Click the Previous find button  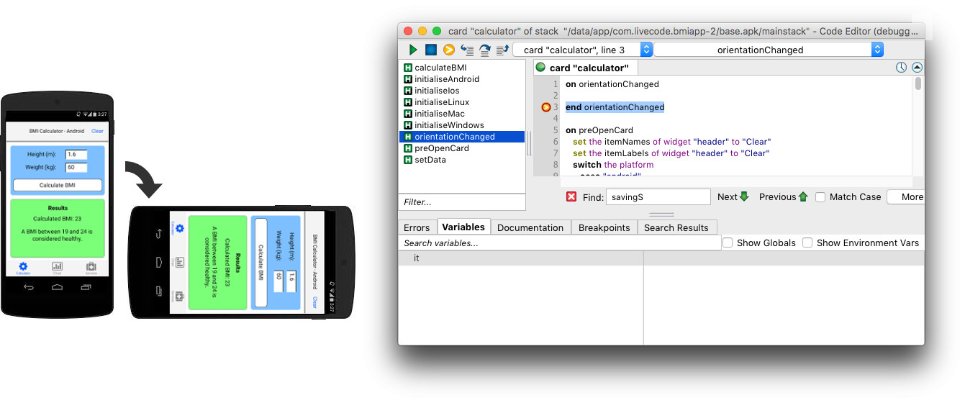(784, 196)
